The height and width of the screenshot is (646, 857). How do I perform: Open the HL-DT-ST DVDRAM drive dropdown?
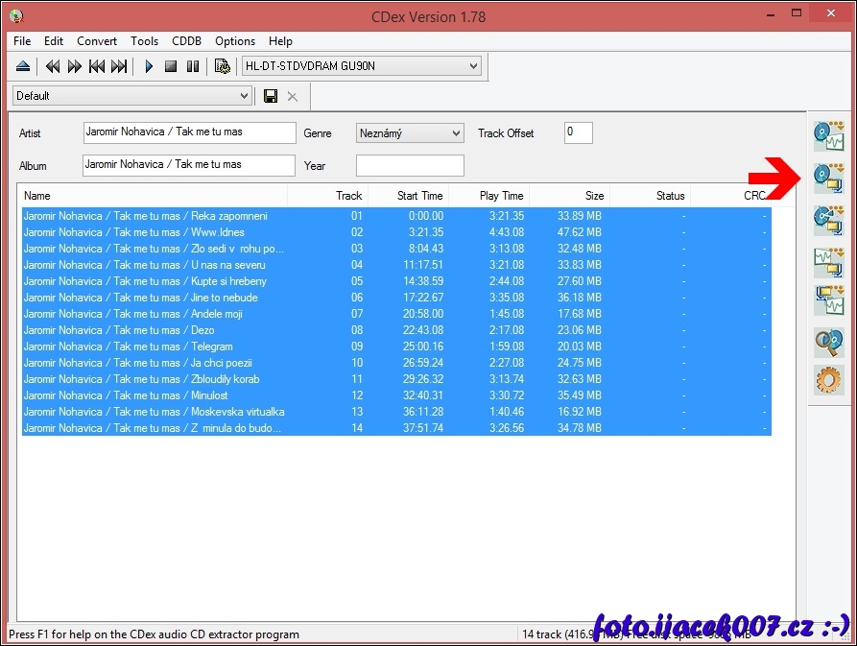pos(473,66)
